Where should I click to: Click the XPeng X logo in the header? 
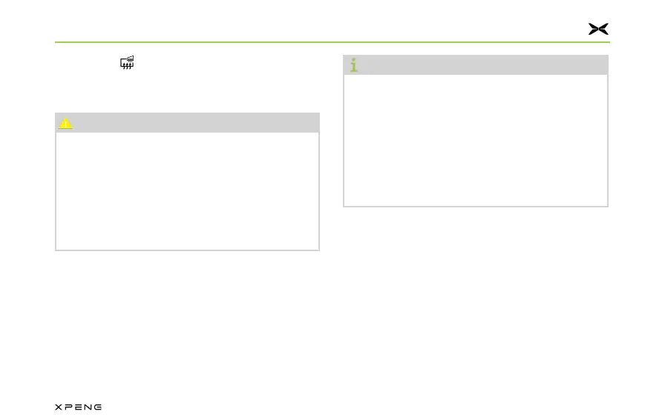tap(598, 29)
